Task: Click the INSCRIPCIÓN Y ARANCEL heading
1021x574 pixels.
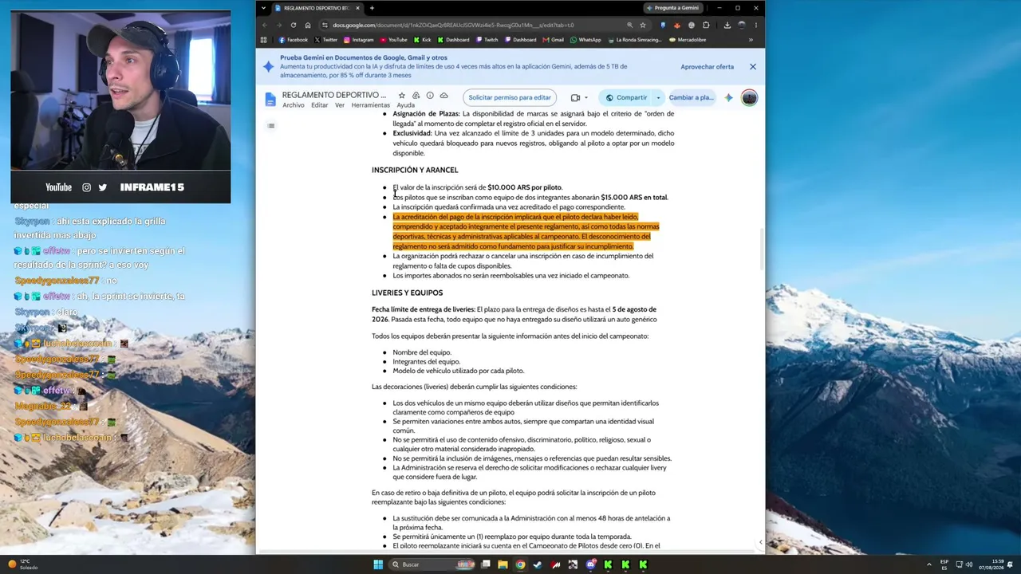Action: click(415, 170)
